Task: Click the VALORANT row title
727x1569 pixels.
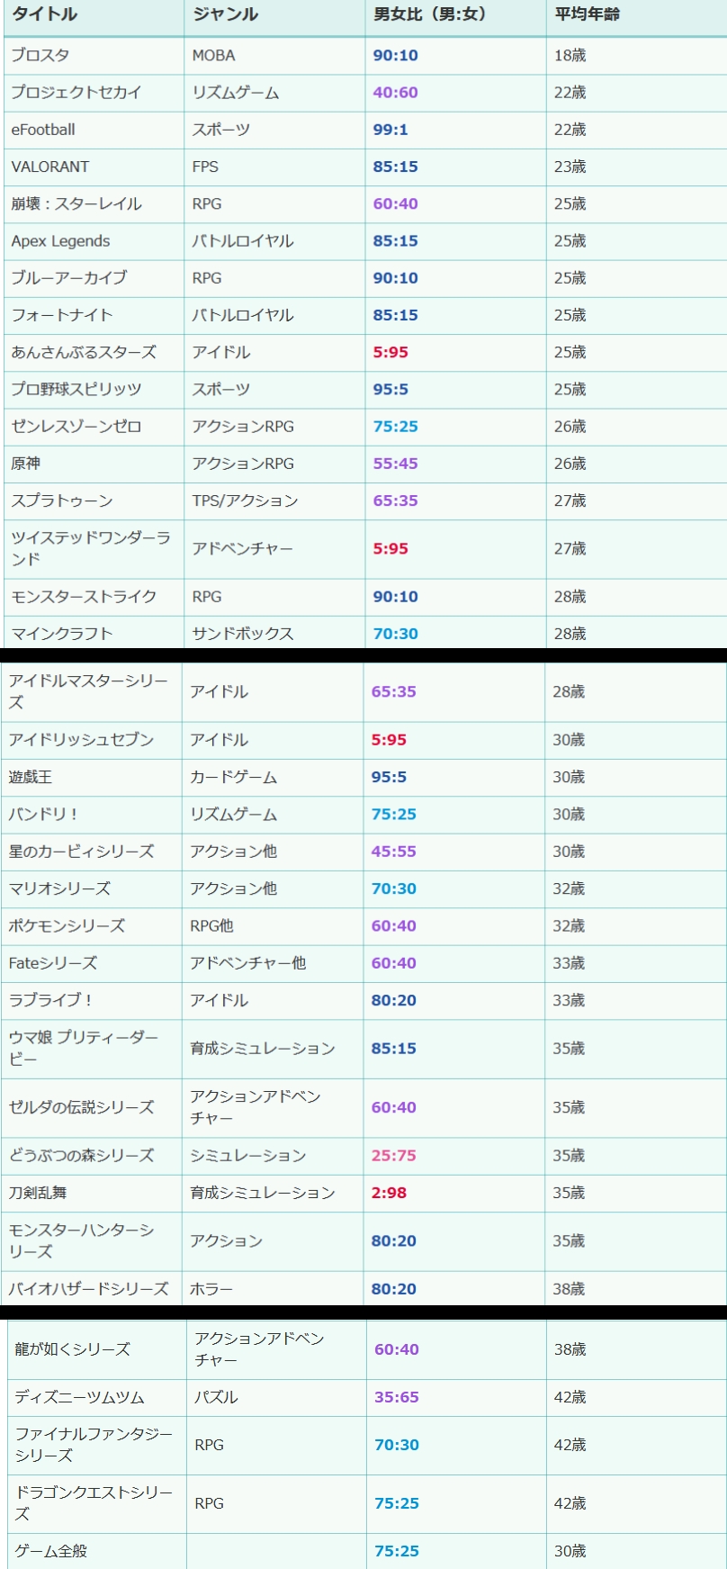Action: 50,167
